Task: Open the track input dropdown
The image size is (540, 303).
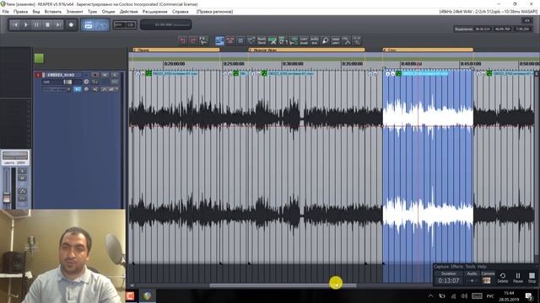Action: click(x=57, y=89)
